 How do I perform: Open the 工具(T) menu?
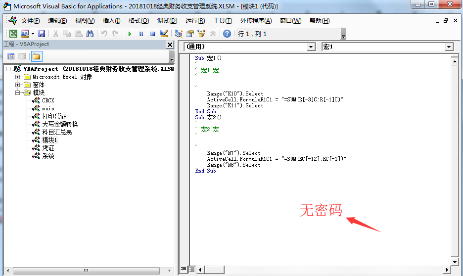point(223,21)
